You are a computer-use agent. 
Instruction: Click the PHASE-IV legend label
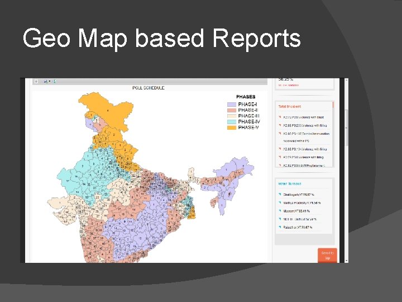click(x=248, y=122)
